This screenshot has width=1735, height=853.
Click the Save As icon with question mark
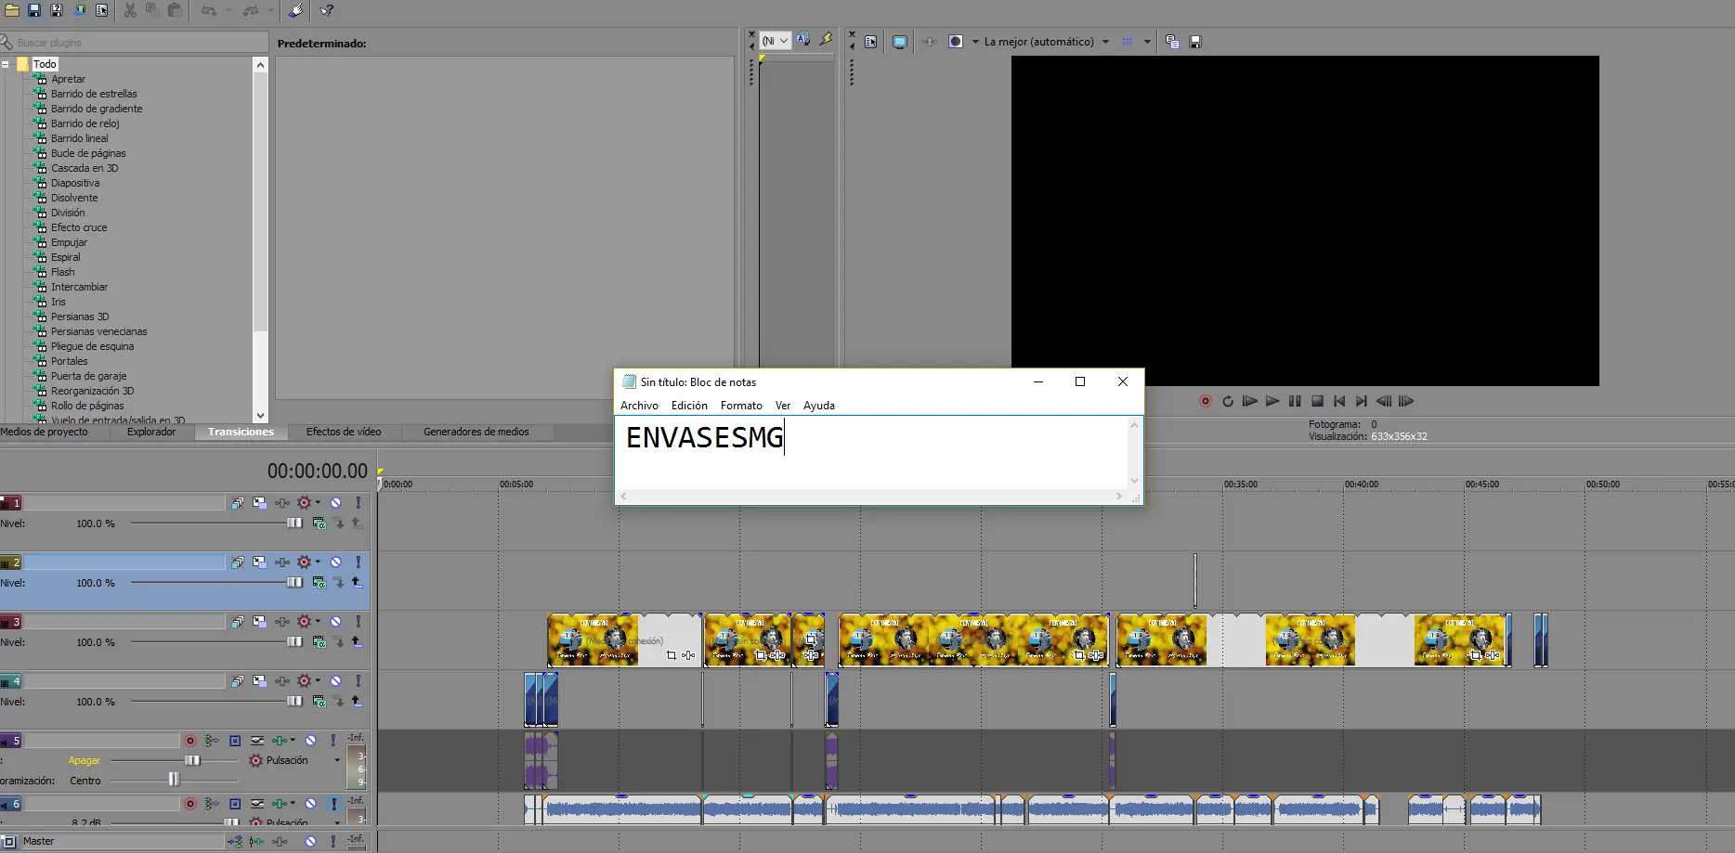click(57, 10)
